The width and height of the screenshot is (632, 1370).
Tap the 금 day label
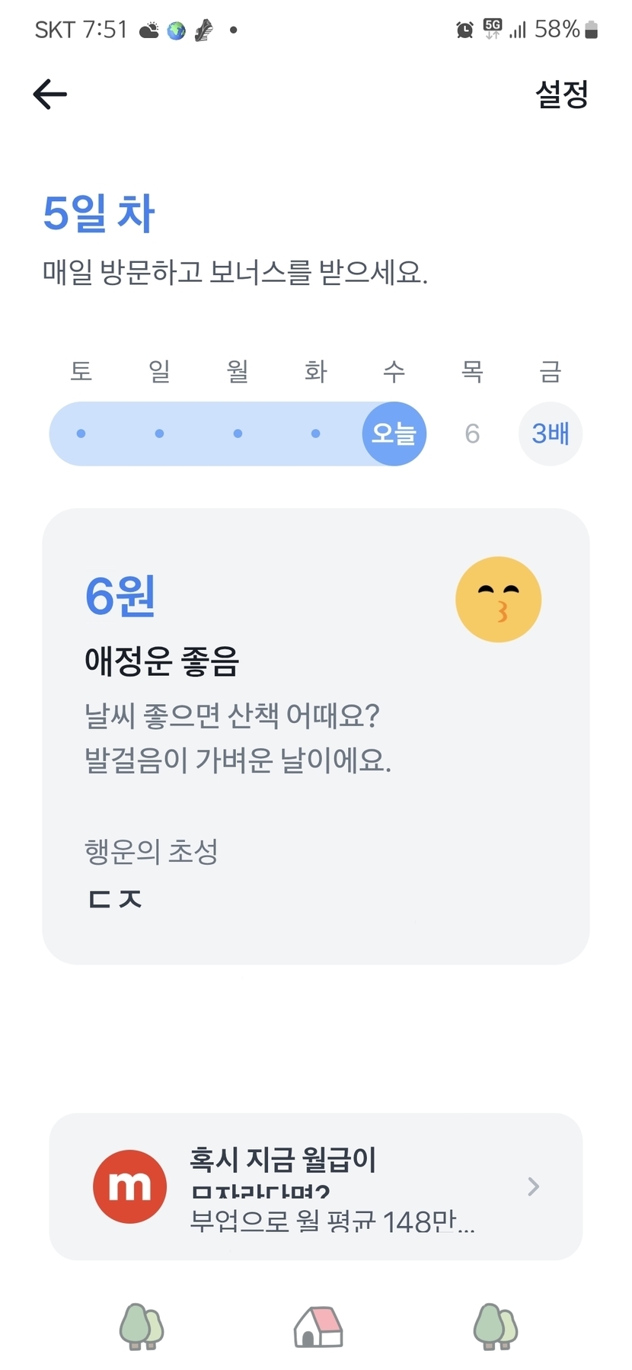[550, 371]
